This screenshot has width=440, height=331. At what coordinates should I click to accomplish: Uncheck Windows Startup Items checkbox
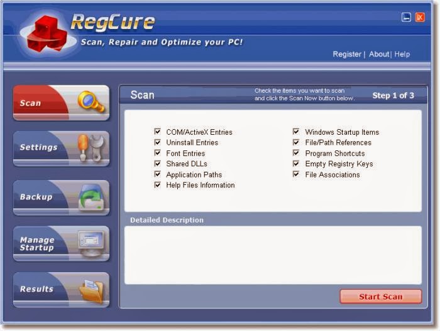point(296,132)
